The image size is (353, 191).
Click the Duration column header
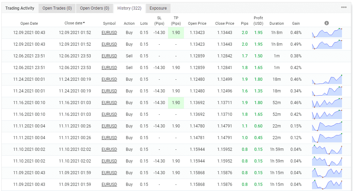point(277,23)
